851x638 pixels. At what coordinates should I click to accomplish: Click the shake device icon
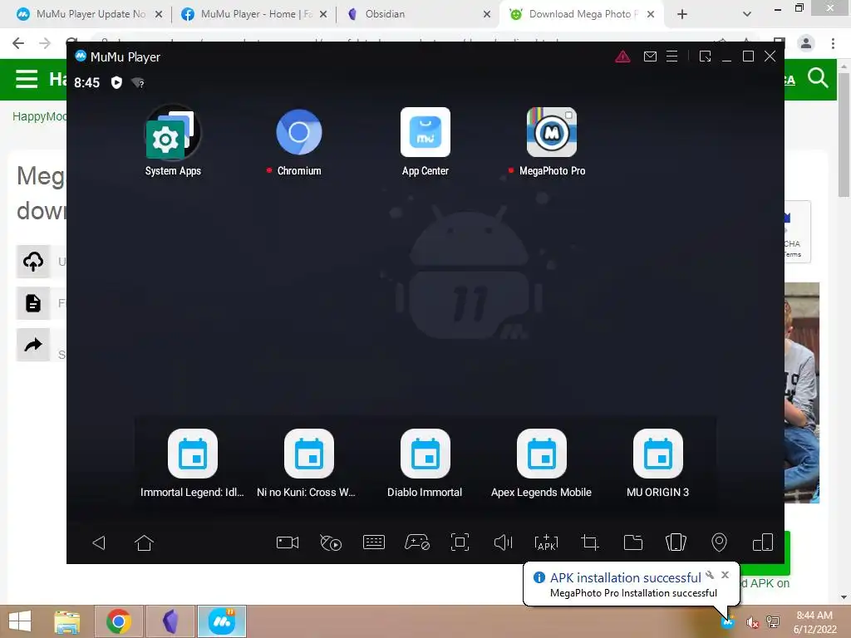(676, 542)
